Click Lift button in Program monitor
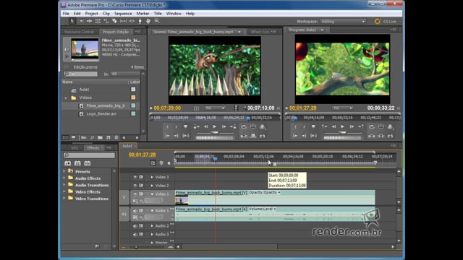Image resolution: width=463 pixels, height=260 pixels. tap(372, 136)
